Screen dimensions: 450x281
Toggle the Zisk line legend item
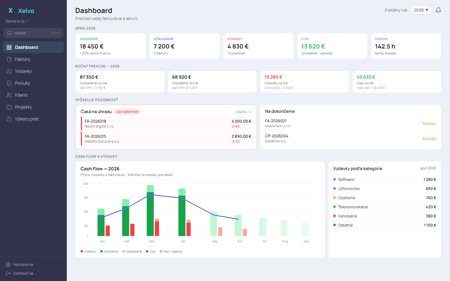150,251
